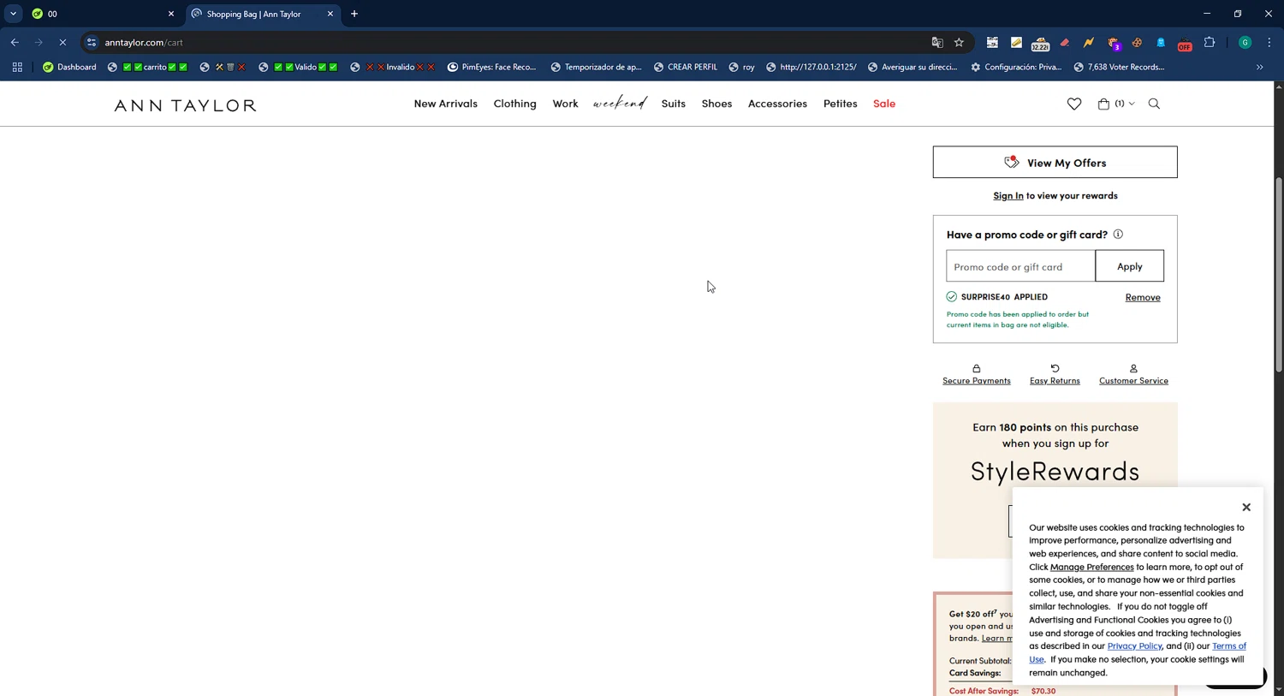Open the Chrome three-dot menu
1284x696 pixels.
point(1269,42)
